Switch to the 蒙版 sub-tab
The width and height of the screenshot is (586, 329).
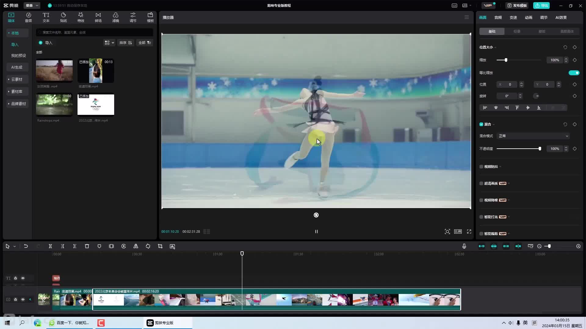542,31
